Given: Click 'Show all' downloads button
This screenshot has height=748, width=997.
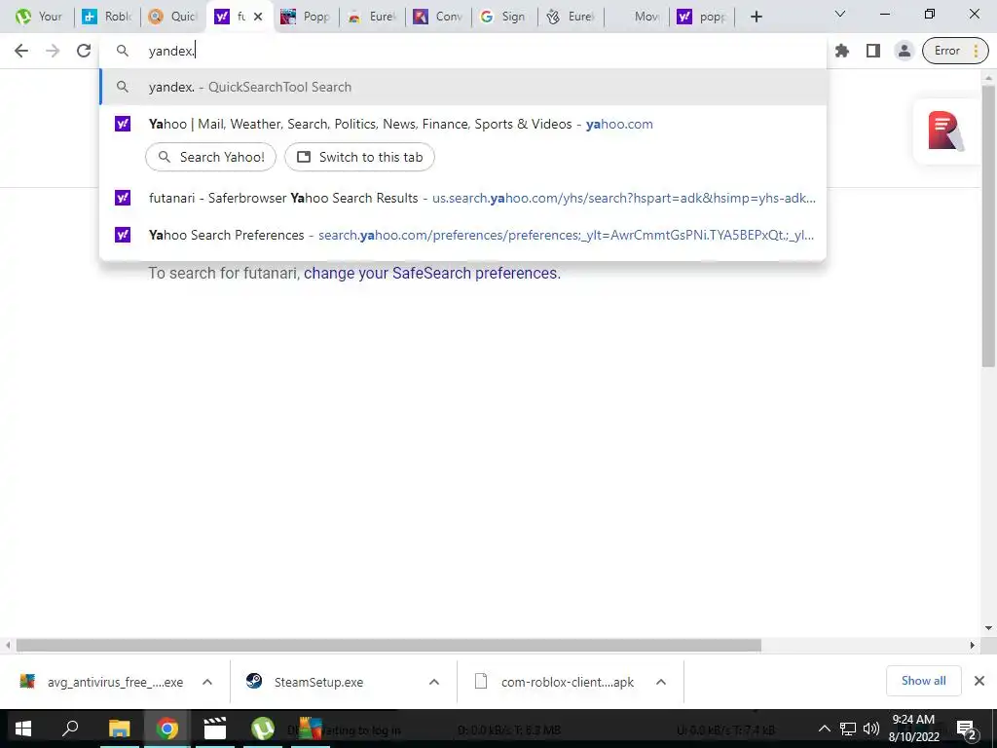Looking at the screenshot, I should (x=923, y=681).
